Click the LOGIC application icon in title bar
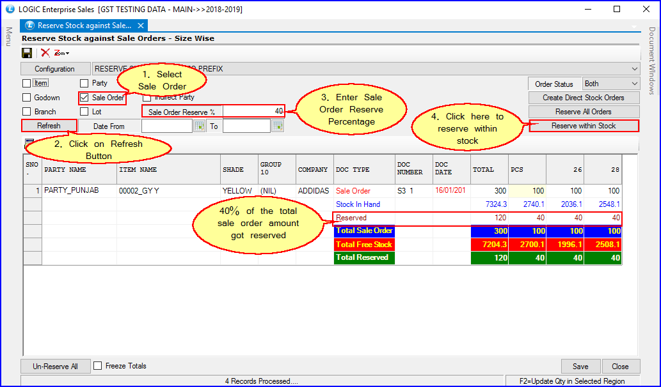 (x=10, y=9)
